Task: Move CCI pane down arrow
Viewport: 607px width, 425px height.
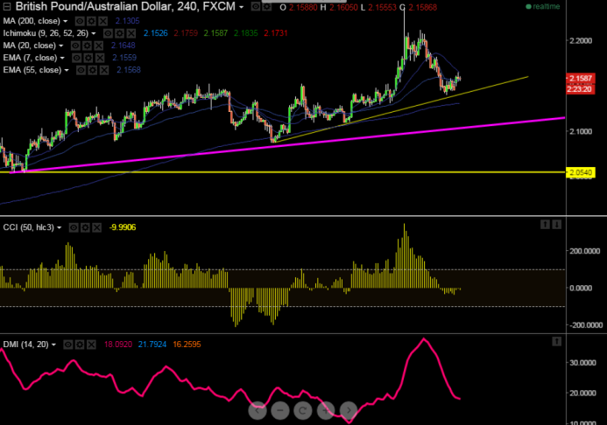Action: pos(557,225)
